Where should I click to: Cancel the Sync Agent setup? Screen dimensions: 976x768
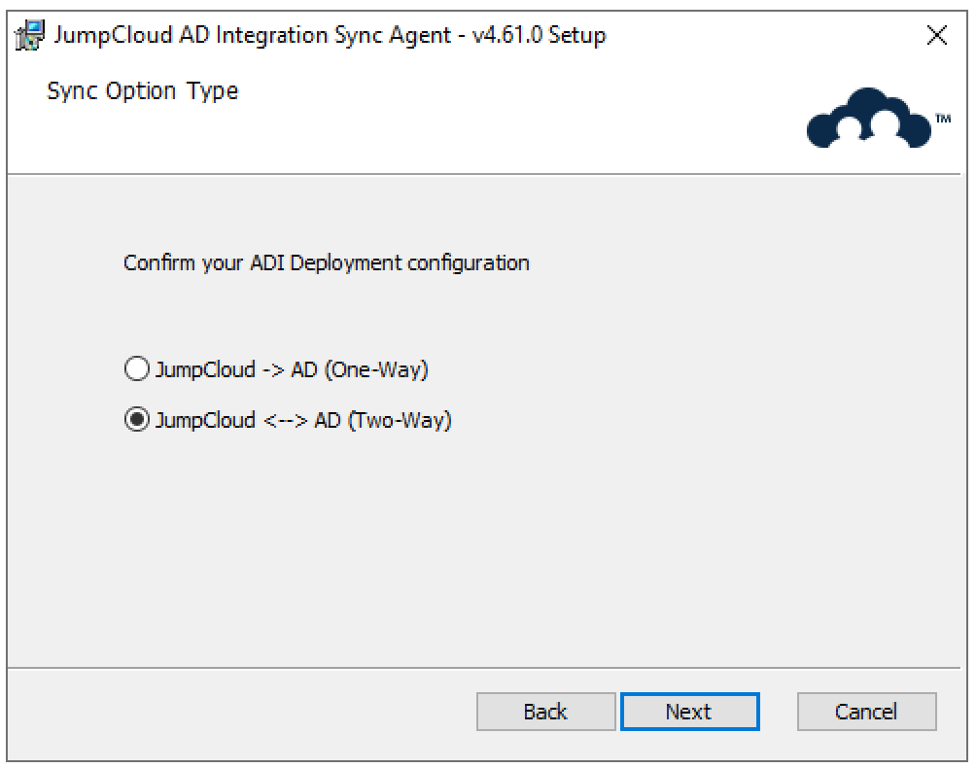866,712
